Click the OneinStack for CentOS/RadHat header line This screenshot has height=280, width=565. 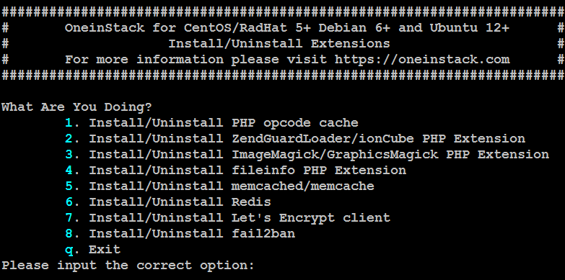[x=286, y=28]
